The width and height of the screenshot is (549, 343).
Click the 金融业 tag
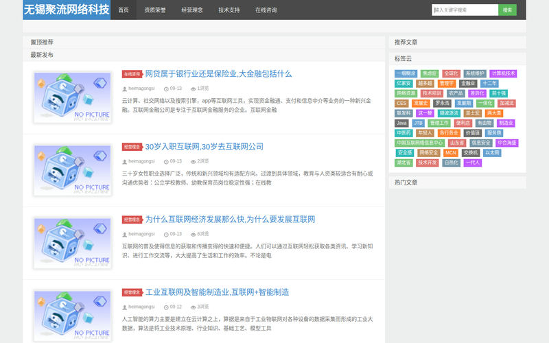click(468, 83)
